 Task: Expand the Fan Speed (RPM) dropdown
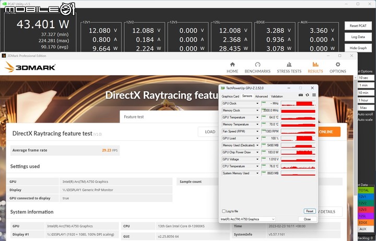tap(257, 131)
